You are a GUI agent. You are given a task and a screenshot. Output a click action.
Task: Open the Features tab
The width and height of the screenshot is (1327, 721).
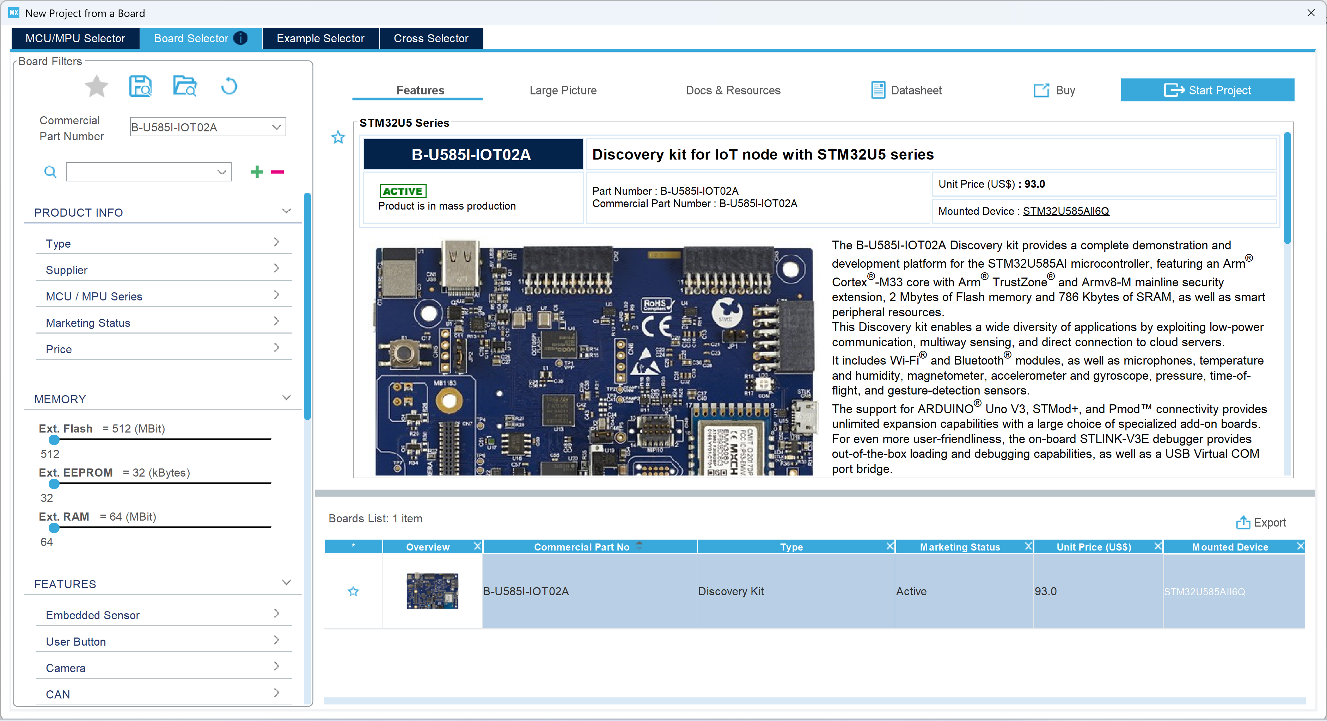pyautogui.click(x=420, y=90)
